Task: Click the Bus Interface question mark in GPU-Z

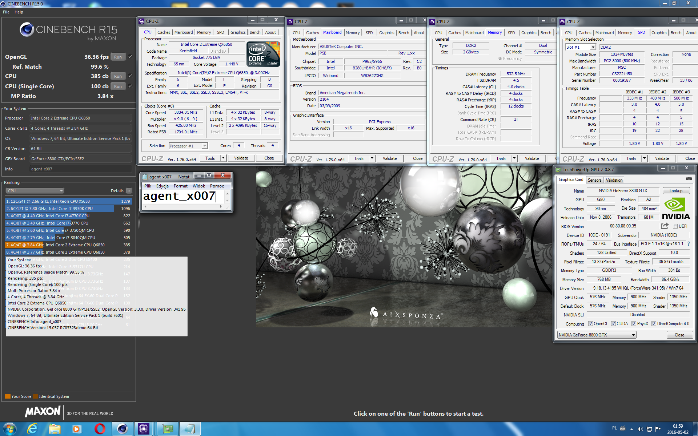Action: click(688, 244)
